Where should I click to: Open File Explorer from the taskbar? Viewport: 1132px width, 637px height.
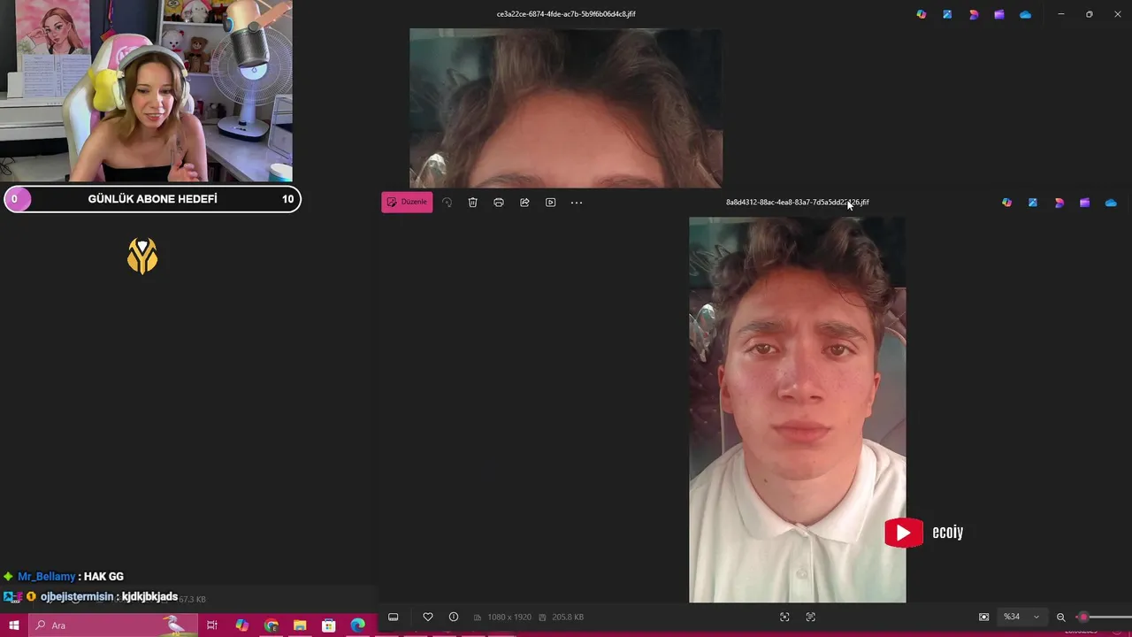coord(300,625)
